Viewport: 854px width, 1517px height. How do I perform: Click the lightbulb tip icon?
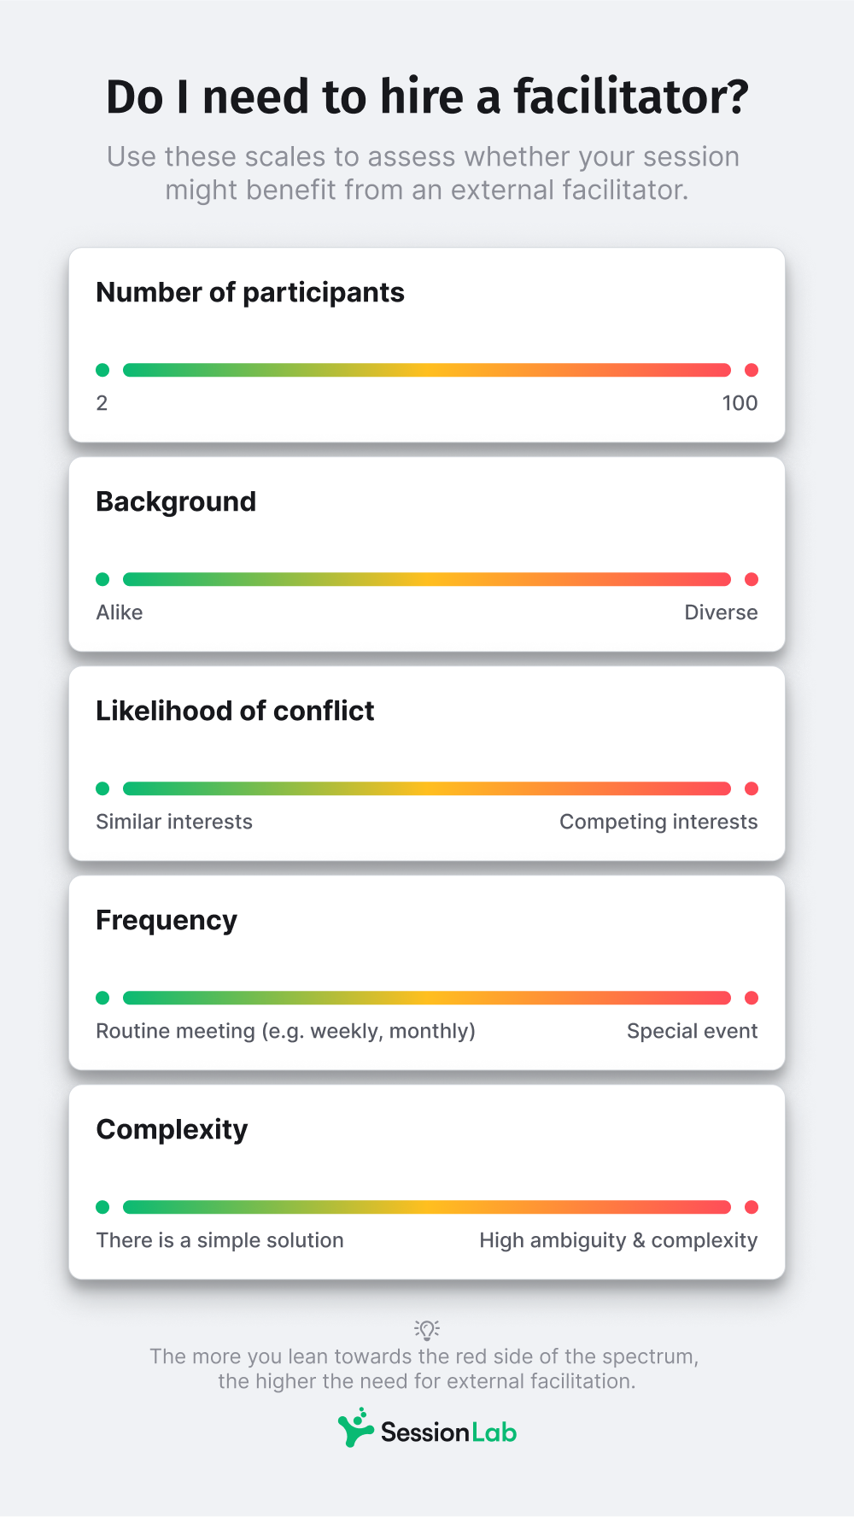pos(427,1329)
